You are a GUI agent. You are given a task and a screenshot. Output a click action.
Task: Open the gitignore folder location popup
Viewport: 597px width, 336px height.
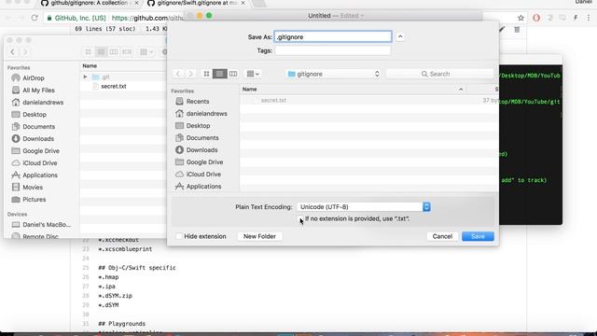tap(333, 74)
